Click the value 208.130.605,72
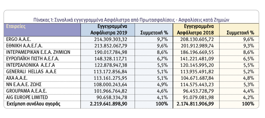This screenshot has height=118, width=265. (x=197, y=39)
